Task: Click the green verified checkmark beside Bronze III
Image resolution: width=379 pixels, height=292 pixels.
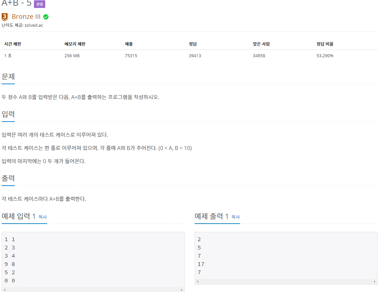Action: tap(46, 16)
